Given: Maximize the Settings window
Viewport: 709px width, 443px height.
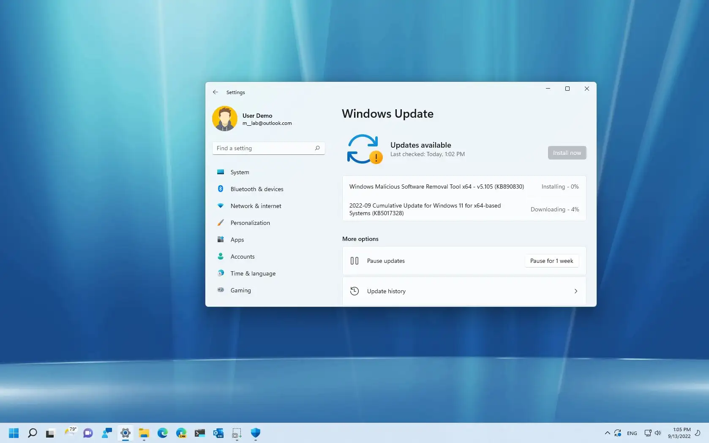Looking at the screenshot, I should click(567, 89).
